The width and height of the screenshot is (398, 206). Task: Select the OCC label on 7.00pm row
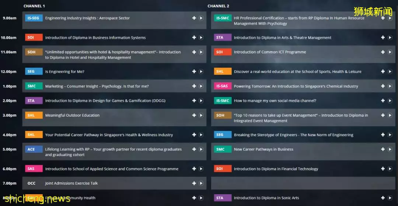[31, 183]
